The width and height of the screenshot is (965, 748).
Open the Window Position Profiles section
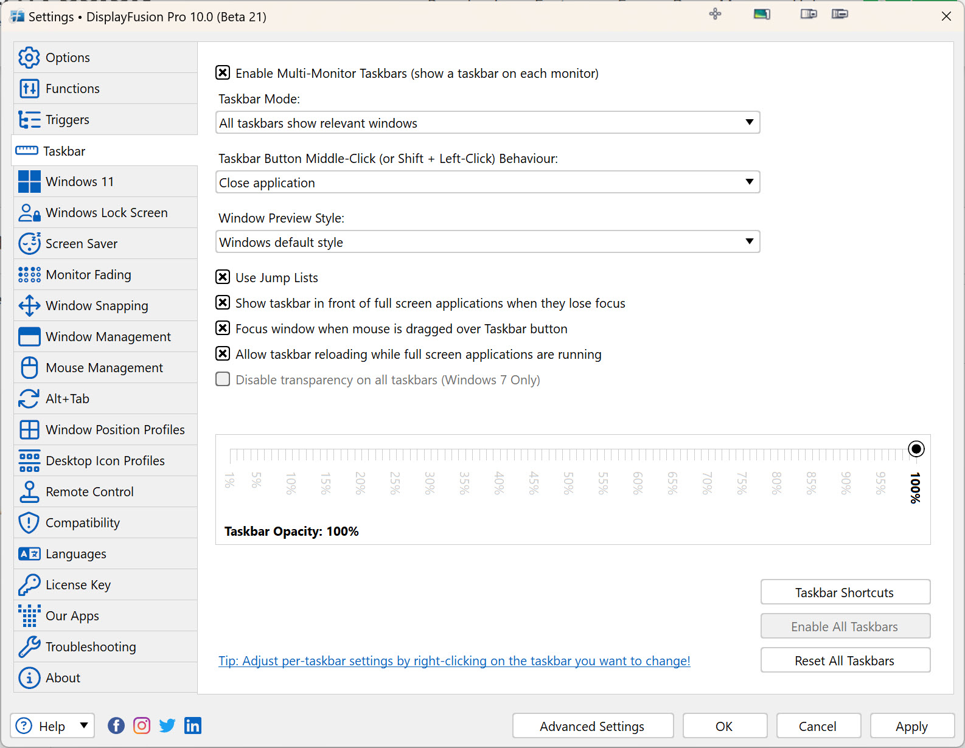115,430
